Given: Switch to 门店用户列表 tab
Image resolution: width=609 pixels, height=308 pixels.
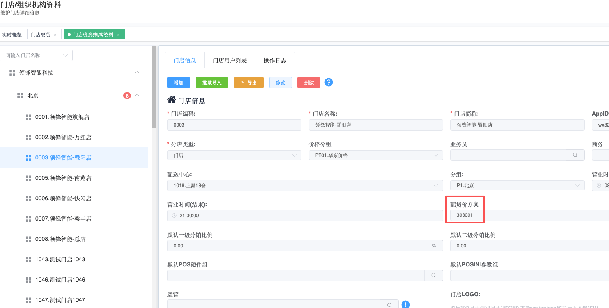Looking at the screenshot, I should coord(229,60).
